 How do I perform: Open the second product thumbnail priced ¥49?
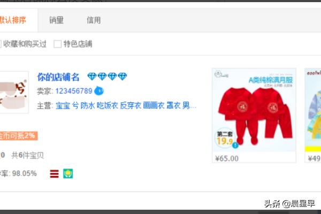313,116
